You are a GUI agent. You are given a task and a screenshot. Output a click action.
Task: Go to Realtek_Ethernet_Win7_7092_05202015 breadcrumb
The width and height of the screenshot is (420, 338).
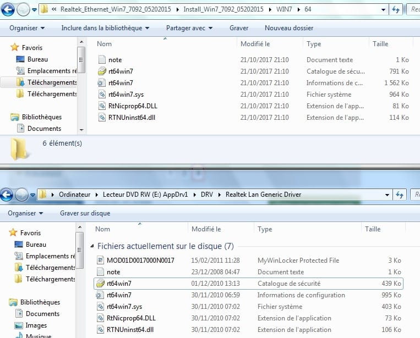pyautogui.click(x=116, y=9)
